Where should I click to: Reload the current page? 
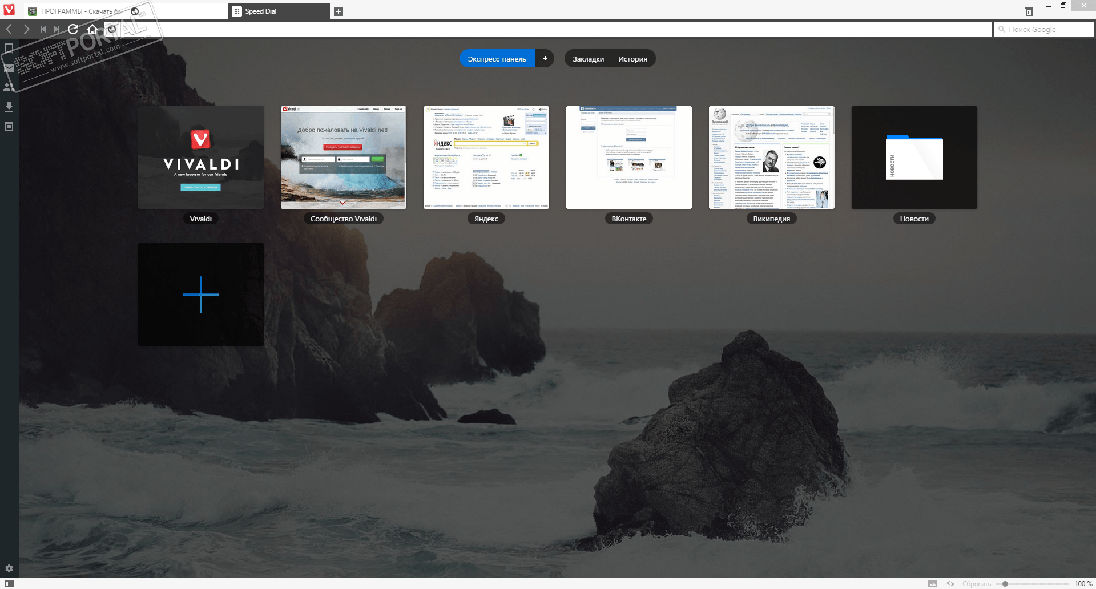coord(73,29)
